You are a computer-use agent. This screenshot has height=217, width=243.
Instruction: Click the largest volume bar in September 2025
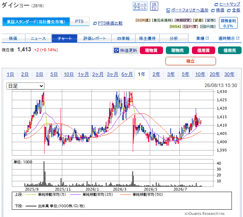click(x=44, y=174)
